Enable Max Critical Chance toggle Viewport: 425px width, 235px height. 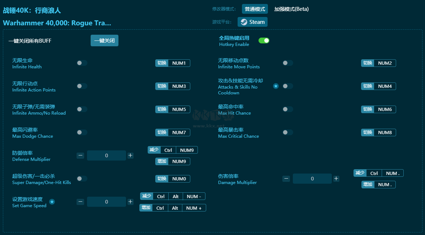(x=287, y=132)
